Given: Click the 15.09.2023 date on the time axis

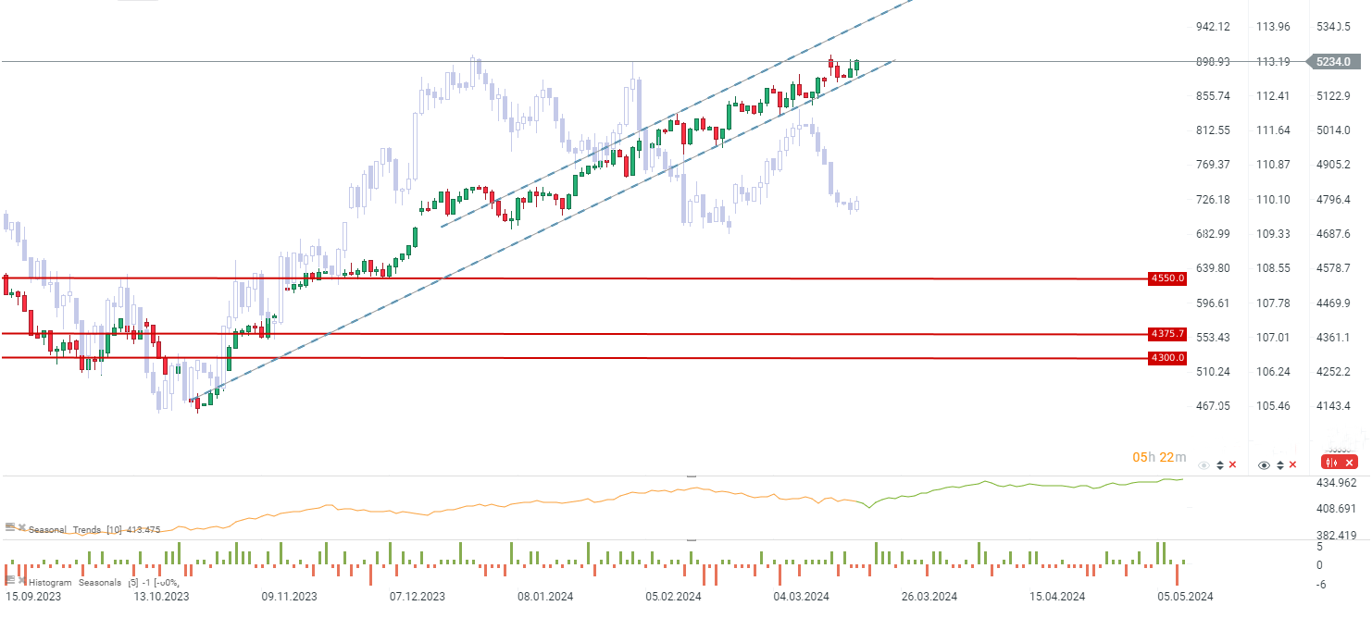Looking at the screenshot, I should click(33, 597).
